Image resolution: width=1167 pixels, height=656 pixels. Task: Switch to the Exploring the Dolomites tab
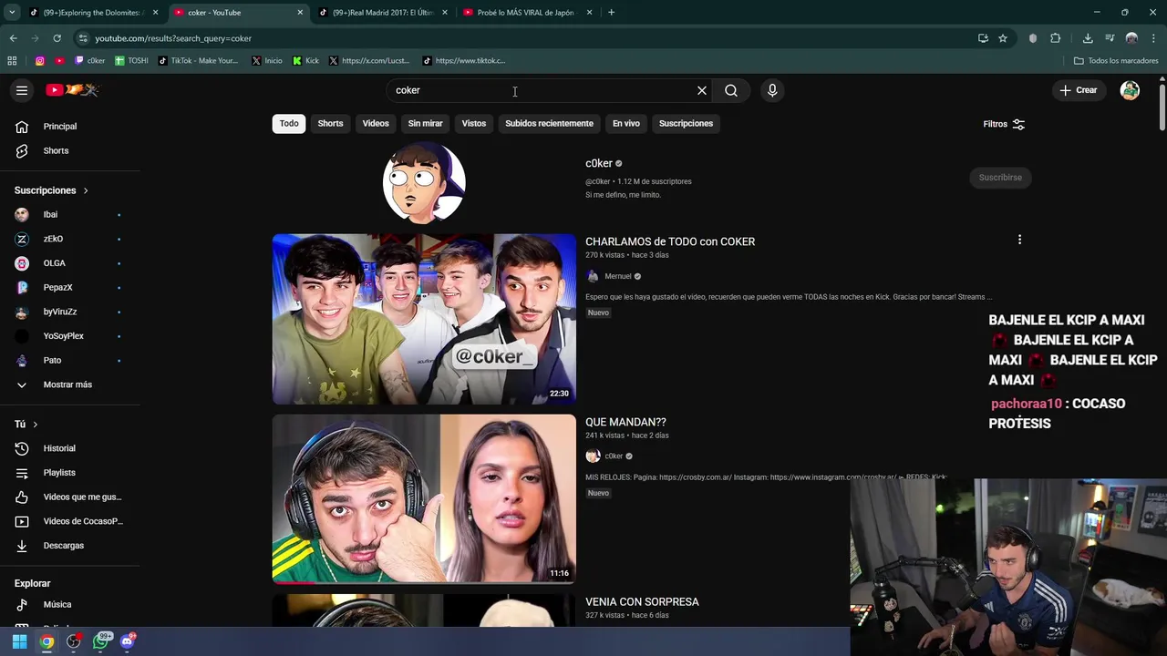(93, 13)
